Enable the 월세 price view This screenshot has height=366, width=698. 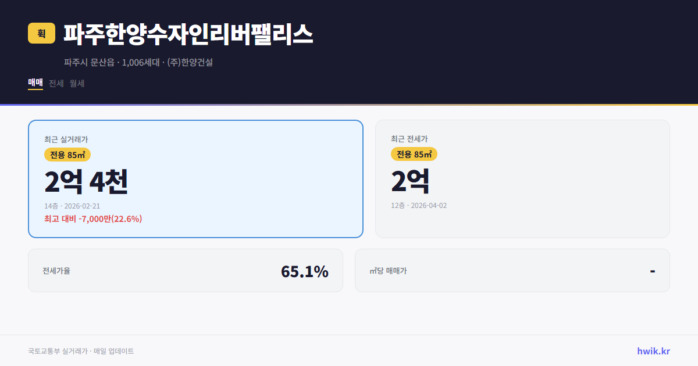tap(76, 83)
